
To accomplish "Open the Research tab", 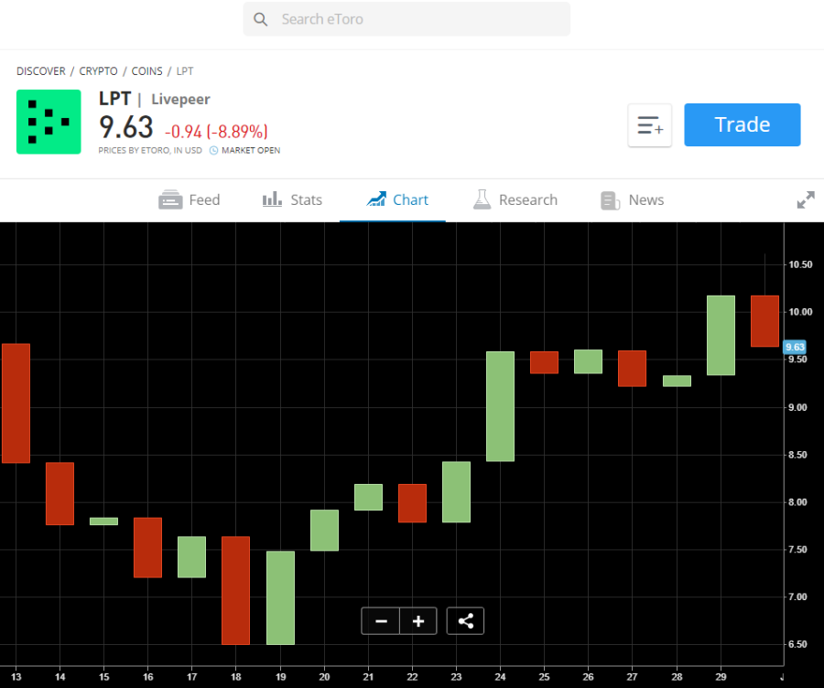I will click(x=515, y=200).
